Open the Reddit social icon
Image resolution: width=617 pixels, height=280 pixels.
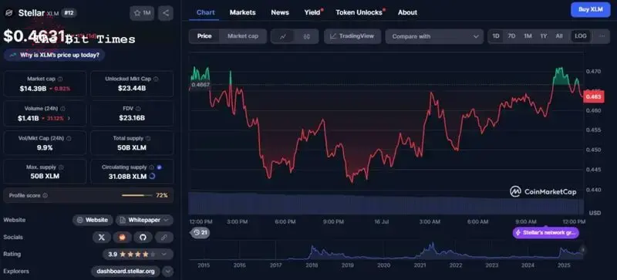(x=122, y=237)
